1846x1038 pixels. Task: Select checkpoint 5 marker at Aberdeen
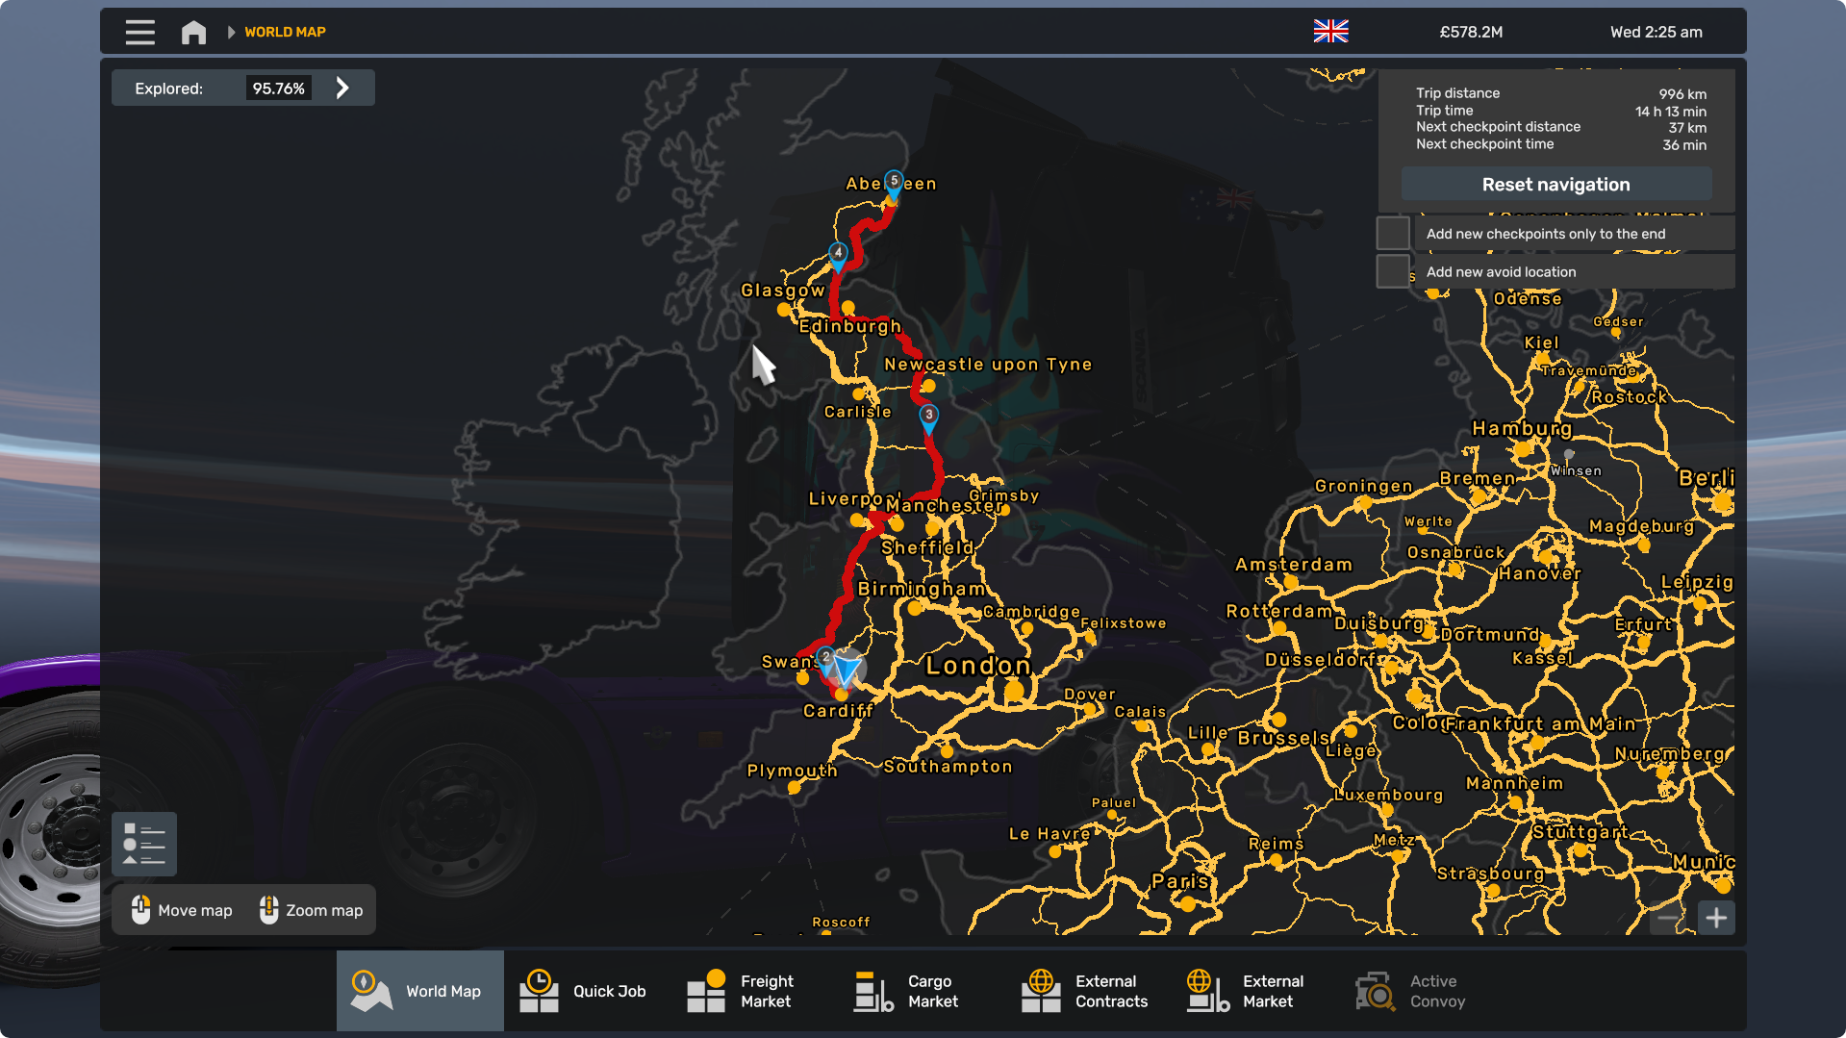894,183
